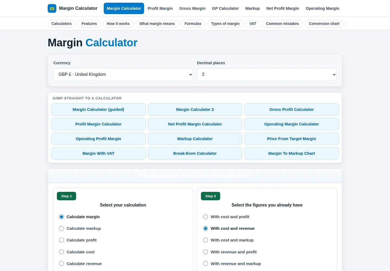The image size is (390, 271).
Task: Open the Operating Margin nav link
Action: click(322, 8)
